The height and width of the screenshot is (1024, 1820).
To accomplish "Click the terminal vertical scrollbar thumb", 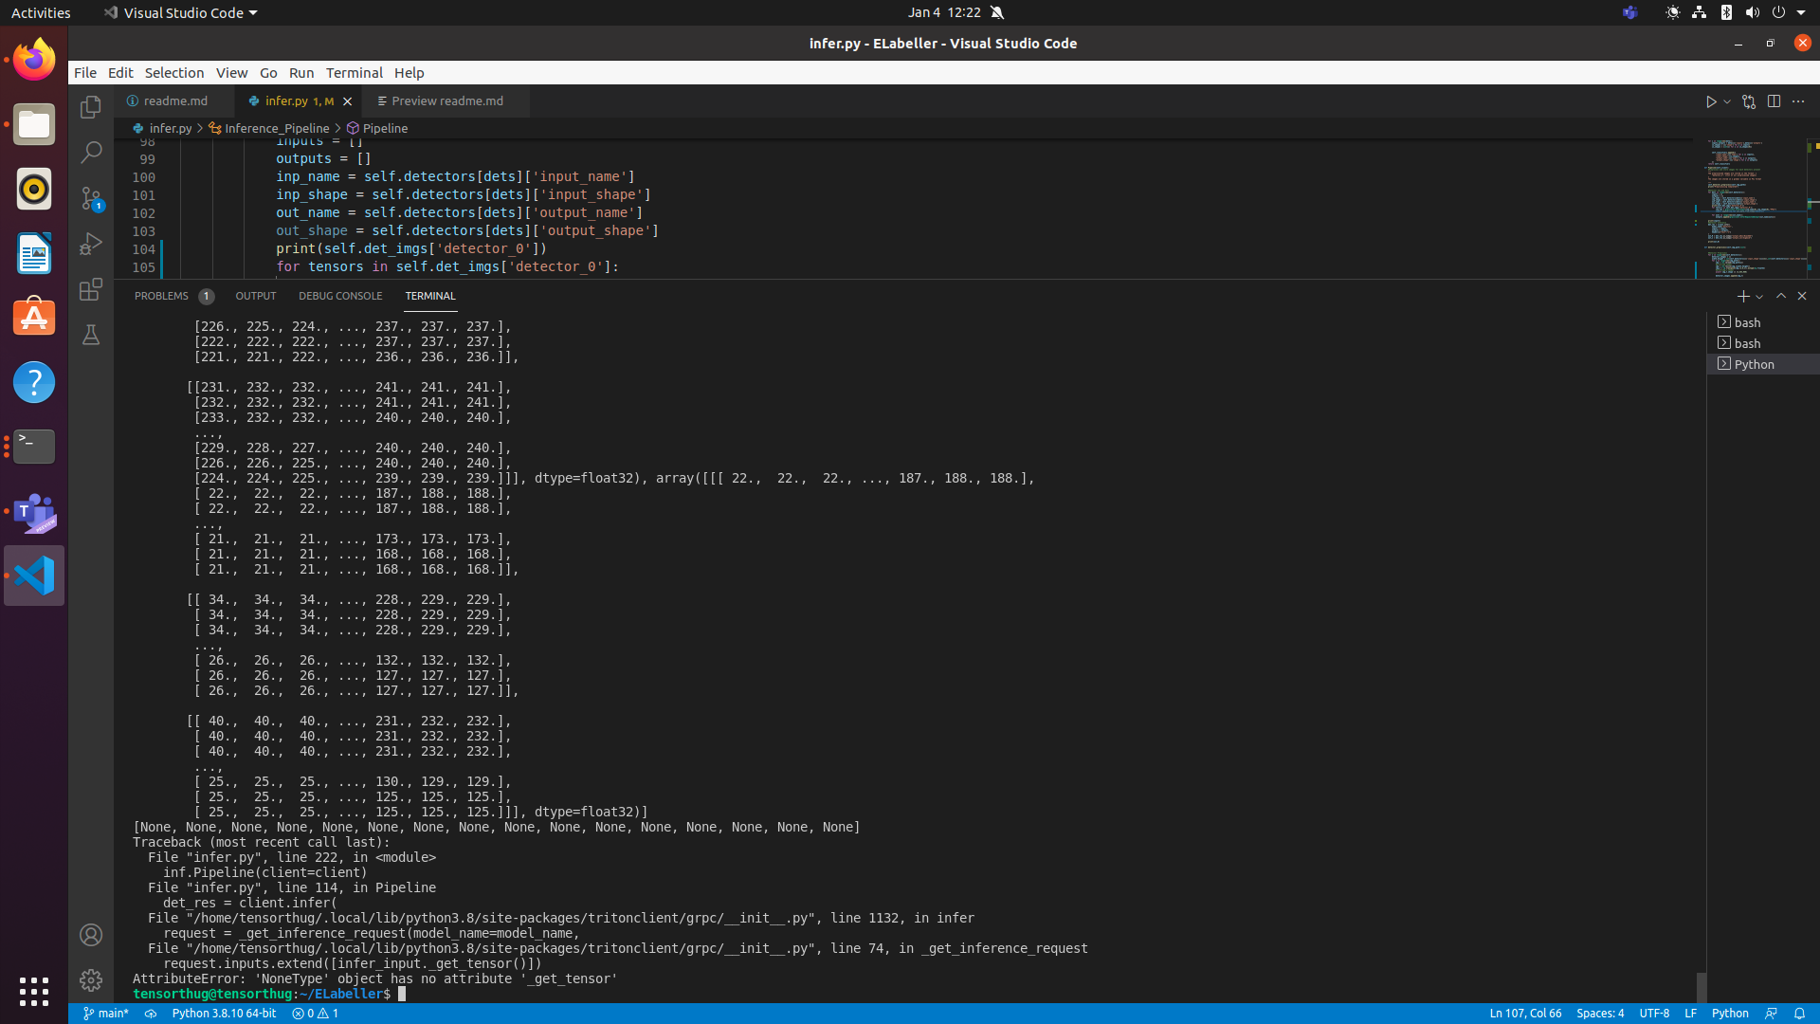I will pos(1702,986).
